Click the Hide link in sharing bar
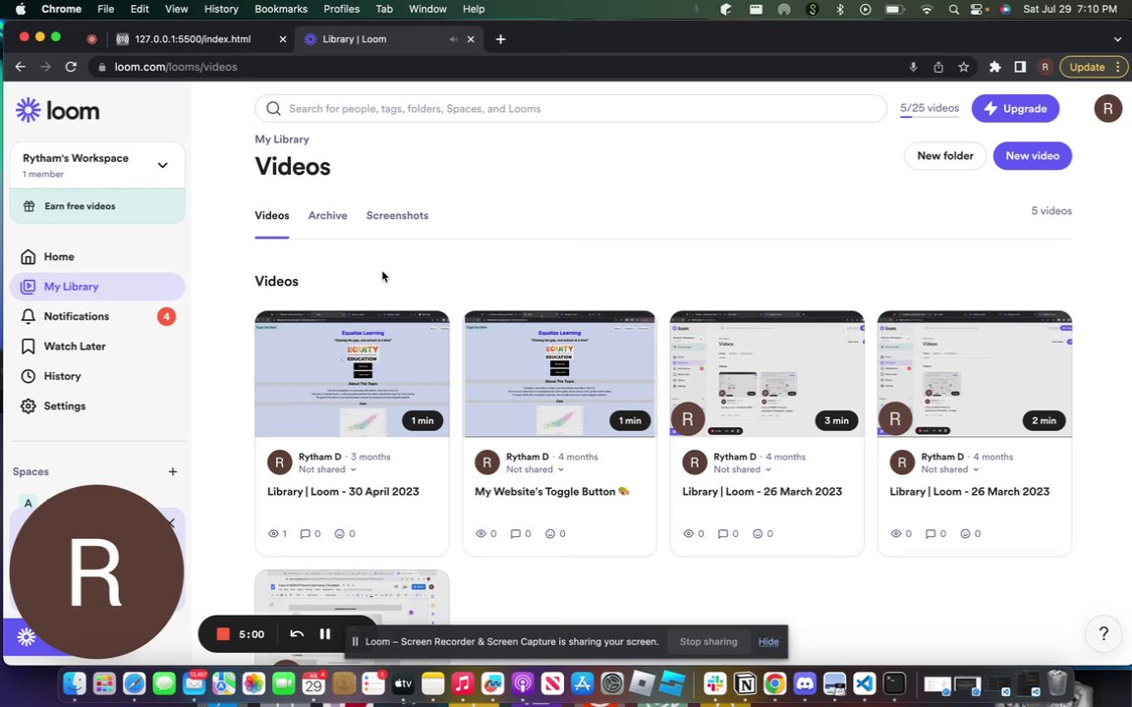The width and height of the screenshot is (1132, 707). coord(768,642)
